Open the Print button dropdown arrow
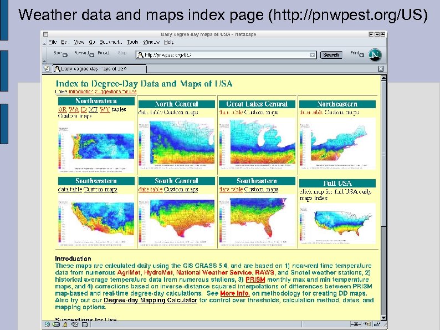Viewport: 440px width, 330px height. coord(362,55)
